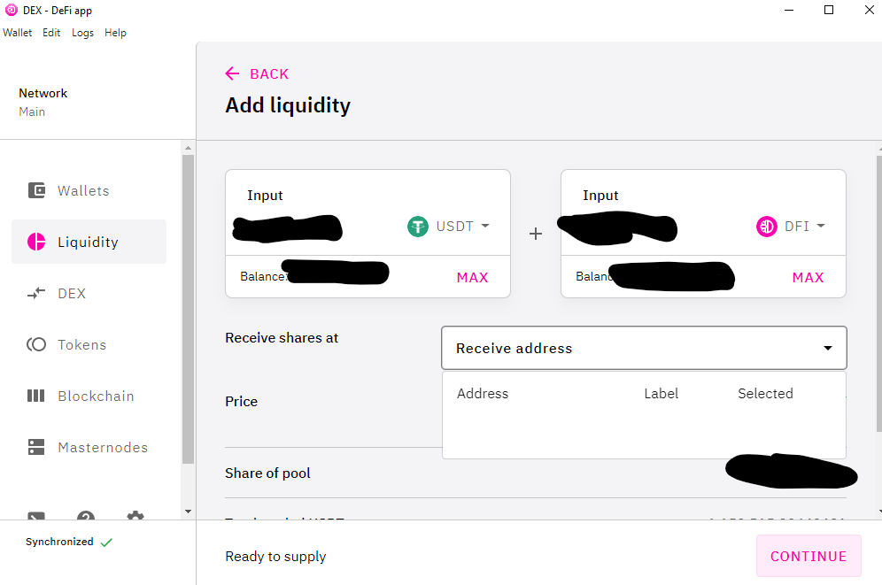The height and width of the screenshot is (585, 882).
Task: Open the Help menu
Action: coord(115,33)
